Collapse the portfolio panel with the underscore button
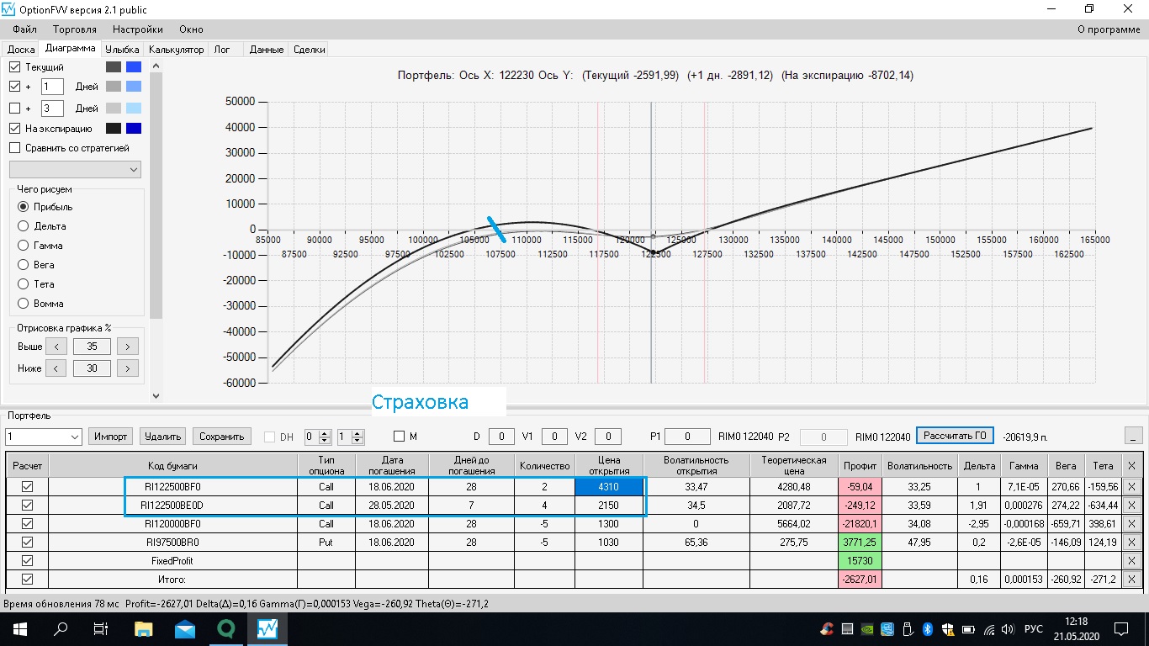The height and width of the screenshot is (646, 1149). pos(1133,436)
